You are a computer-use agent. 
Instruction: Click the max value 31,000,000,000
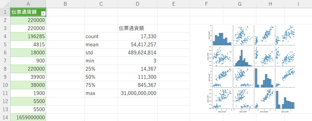click(x=137, y=93)
